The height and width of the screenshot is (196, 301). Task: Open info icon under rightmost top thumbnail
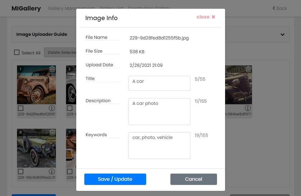(x=247, y=108)
